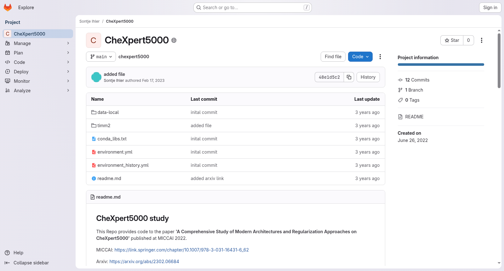The height and width of the screenshot is (271, 504).
Task: Star the project
Action: pos(452,40)
